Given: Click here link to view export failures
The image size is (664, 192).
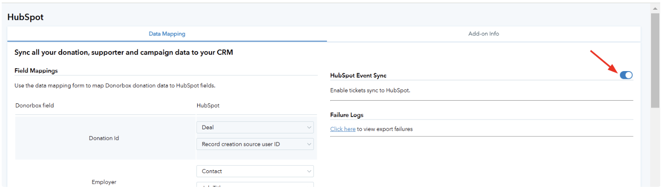Looking at the screenshot, I should [343, 129].
